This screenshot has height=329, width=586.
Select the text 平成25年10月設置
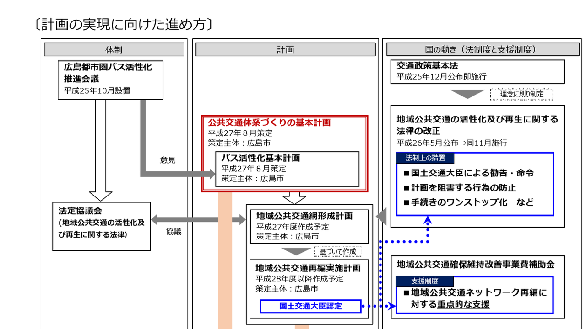(x=97, y=90)
